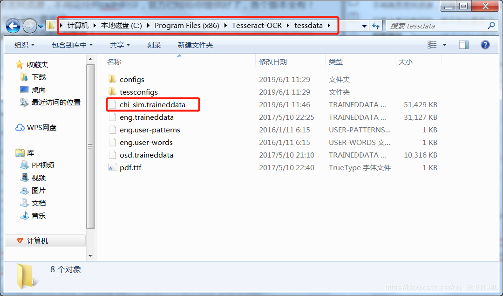Click the 刻录 toolbar command

[154, 45]
